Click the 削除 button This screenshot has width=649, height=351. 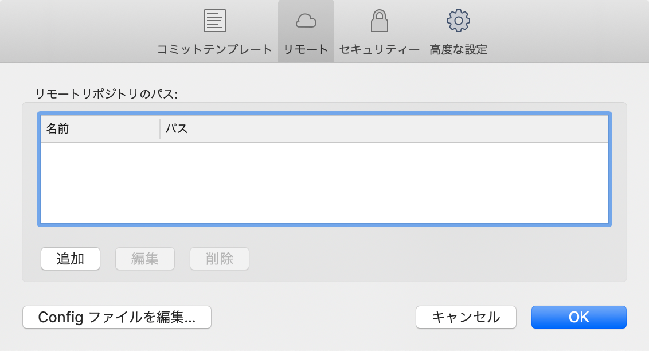[220, 259]
